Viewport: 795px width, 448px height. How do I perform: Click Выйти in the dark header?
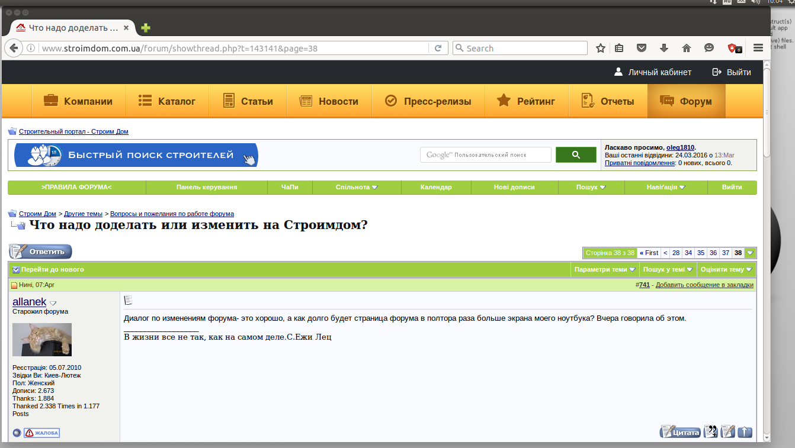pyautogui.click(x=732, y=72)
